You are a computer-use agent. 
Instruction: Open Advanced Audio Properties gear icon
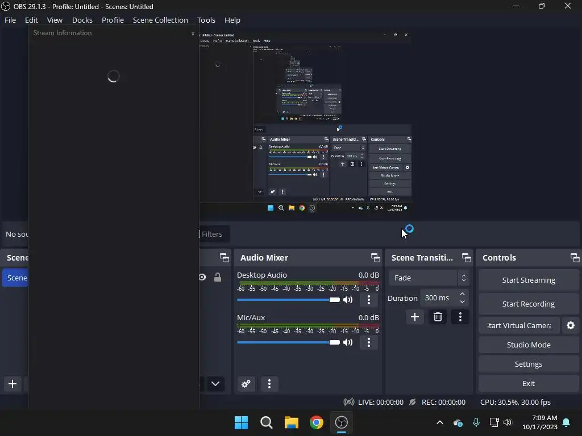246,384
